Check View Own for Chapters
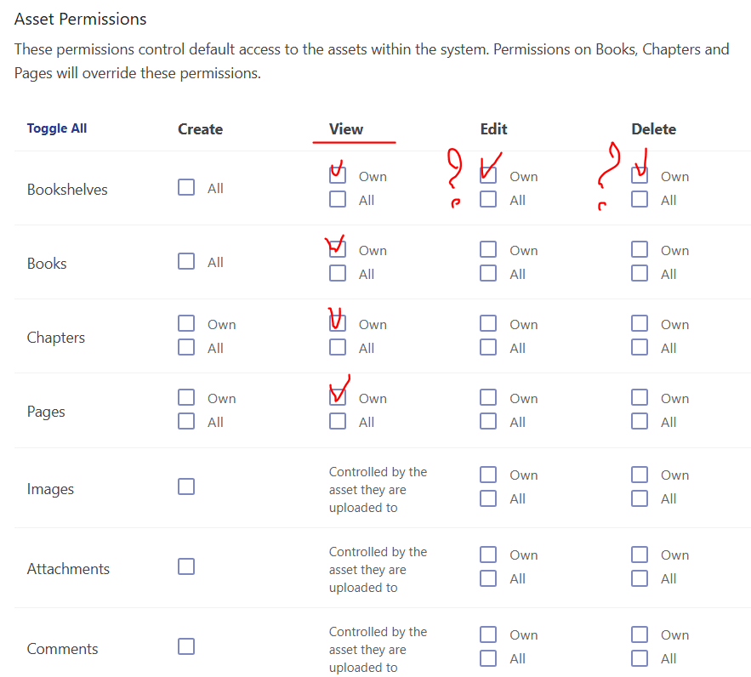The height and width of the screenshot is (677, 751). pyautogui.click(x=338, y=323)
